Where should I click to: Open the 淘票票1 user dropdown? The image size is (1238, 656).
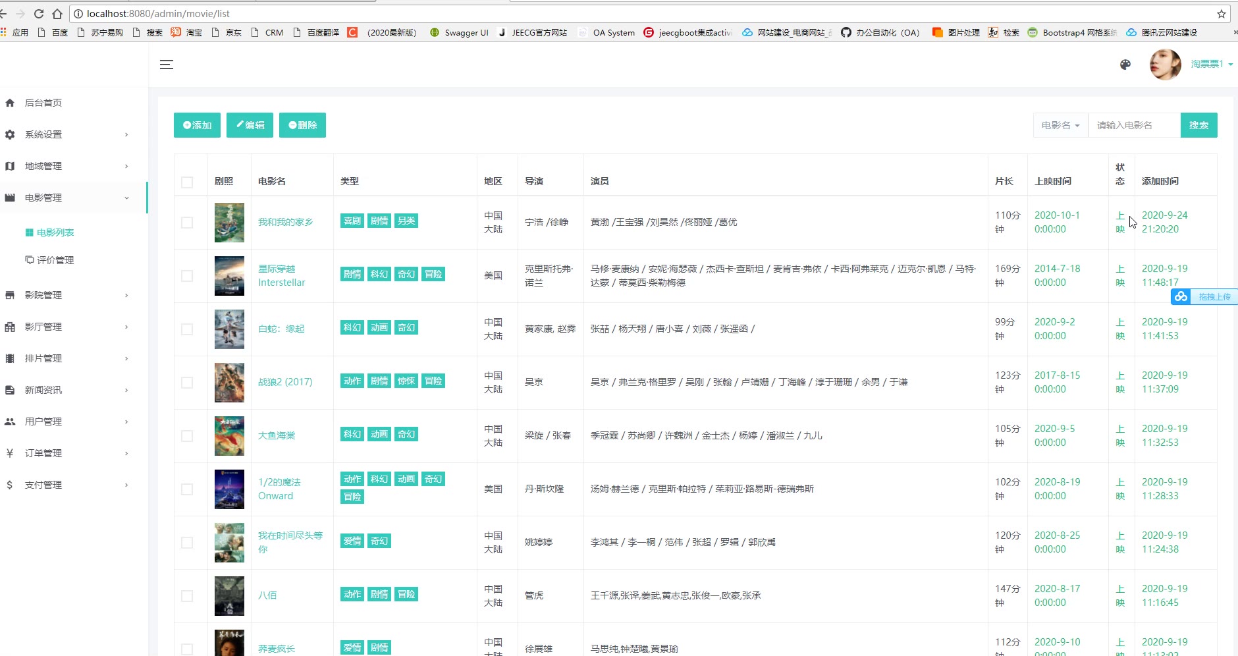click(x=1212, y=65)
